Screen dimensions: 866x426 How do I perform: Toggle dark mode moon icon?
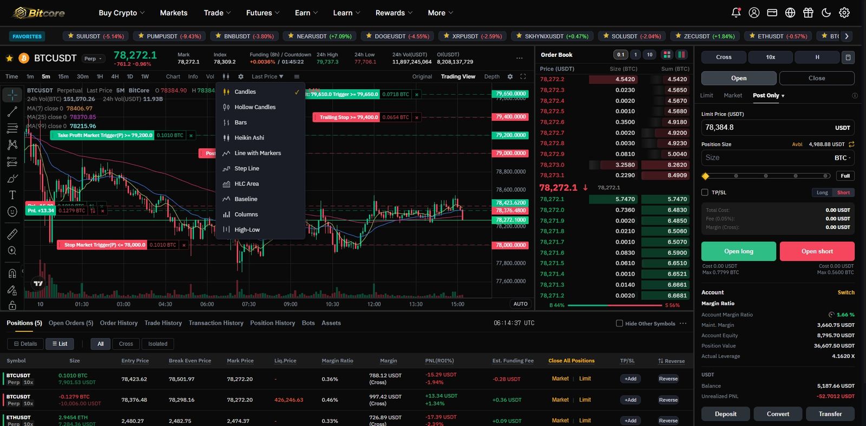[x=826, y=12]
